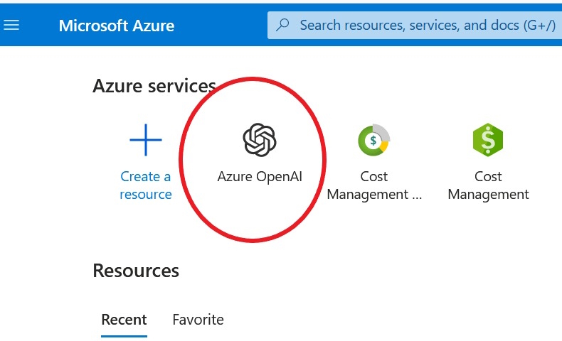Screen dimensions: 562x341
Task: Switch to the Favorite tab
Action: tap(198, 319)
